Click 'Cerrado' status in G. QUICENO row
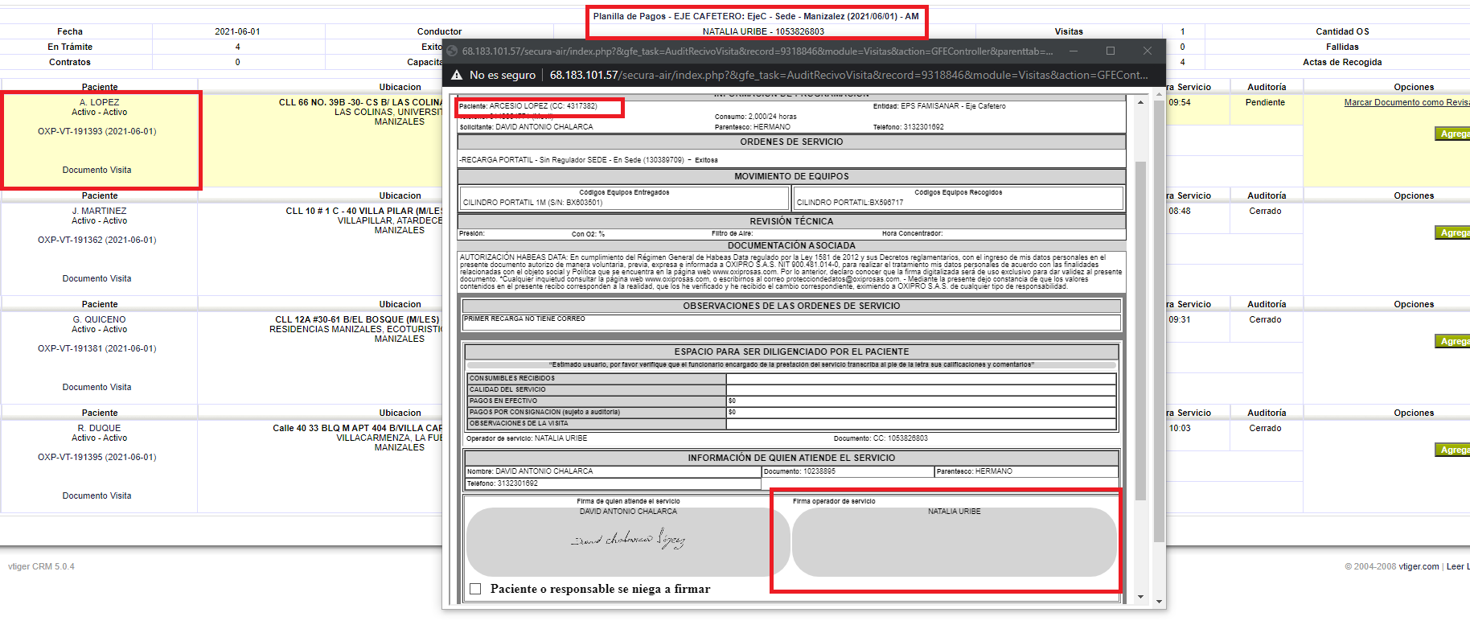This screenshot has height=625, width=1470. [x=1265, y=319]
